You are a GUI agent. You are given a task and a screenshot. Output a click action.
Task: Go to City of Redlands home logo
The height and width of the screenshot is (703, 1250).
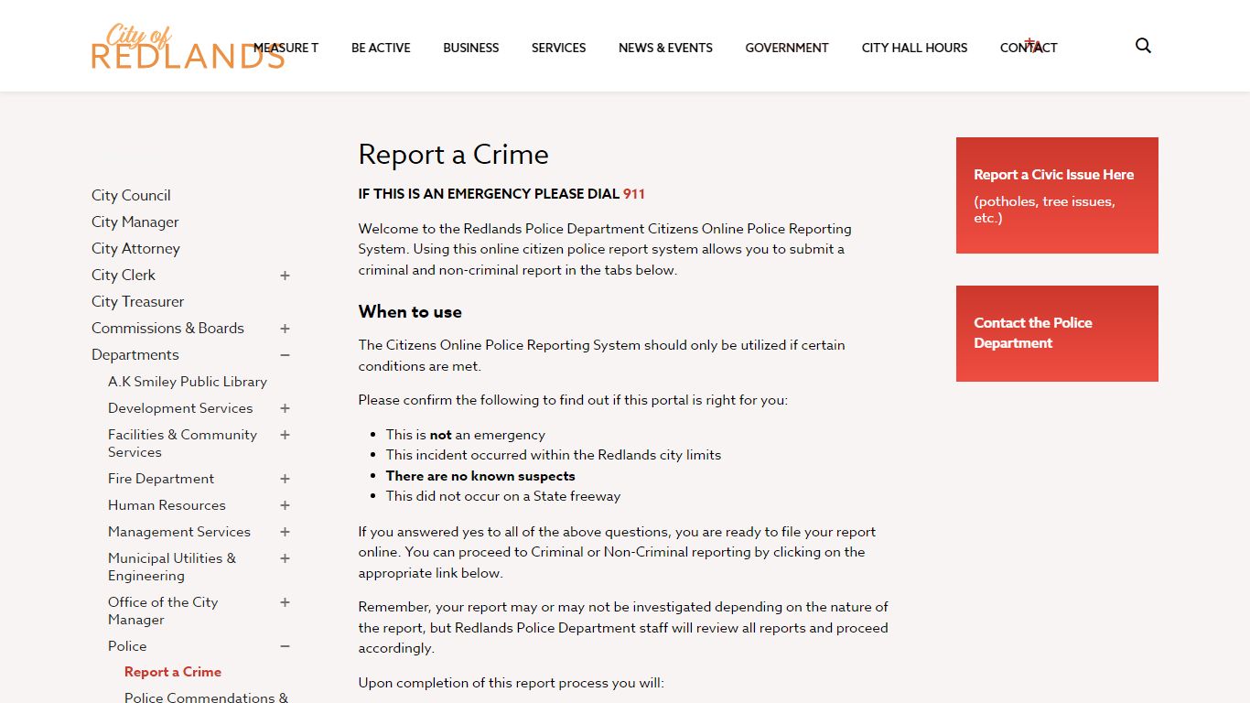(x=188, y=47)
